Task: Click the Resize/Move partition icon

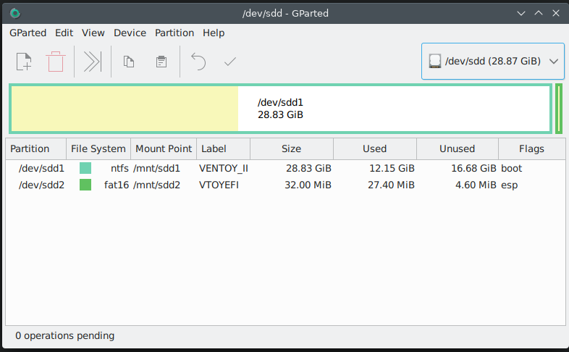Action: (93, 62)
